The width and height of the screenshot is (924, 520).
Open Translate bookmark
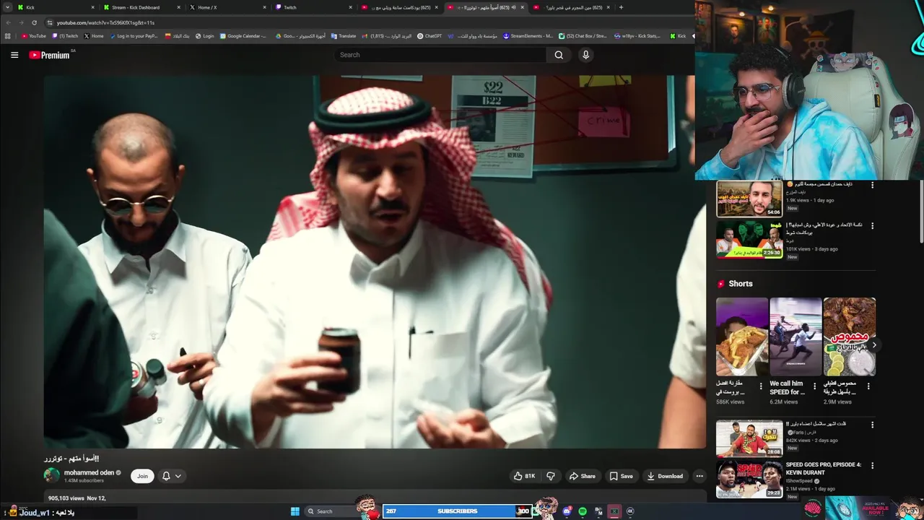point(344,35)
